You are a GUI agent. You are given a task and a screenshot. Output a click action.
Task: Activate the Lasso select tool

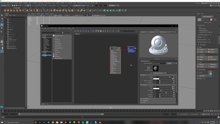(2, 18)
